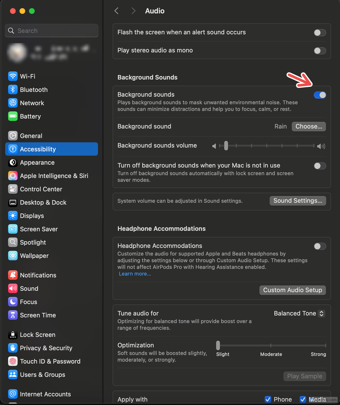Open the Learn more… link
340x405 pixels.
coord(135,274)
